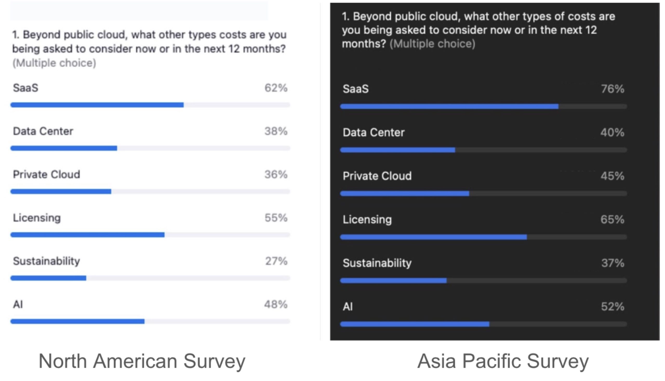Click the AI label in the light survey panel
This screenshot has height=381, width=665.
tap(18, 304)
